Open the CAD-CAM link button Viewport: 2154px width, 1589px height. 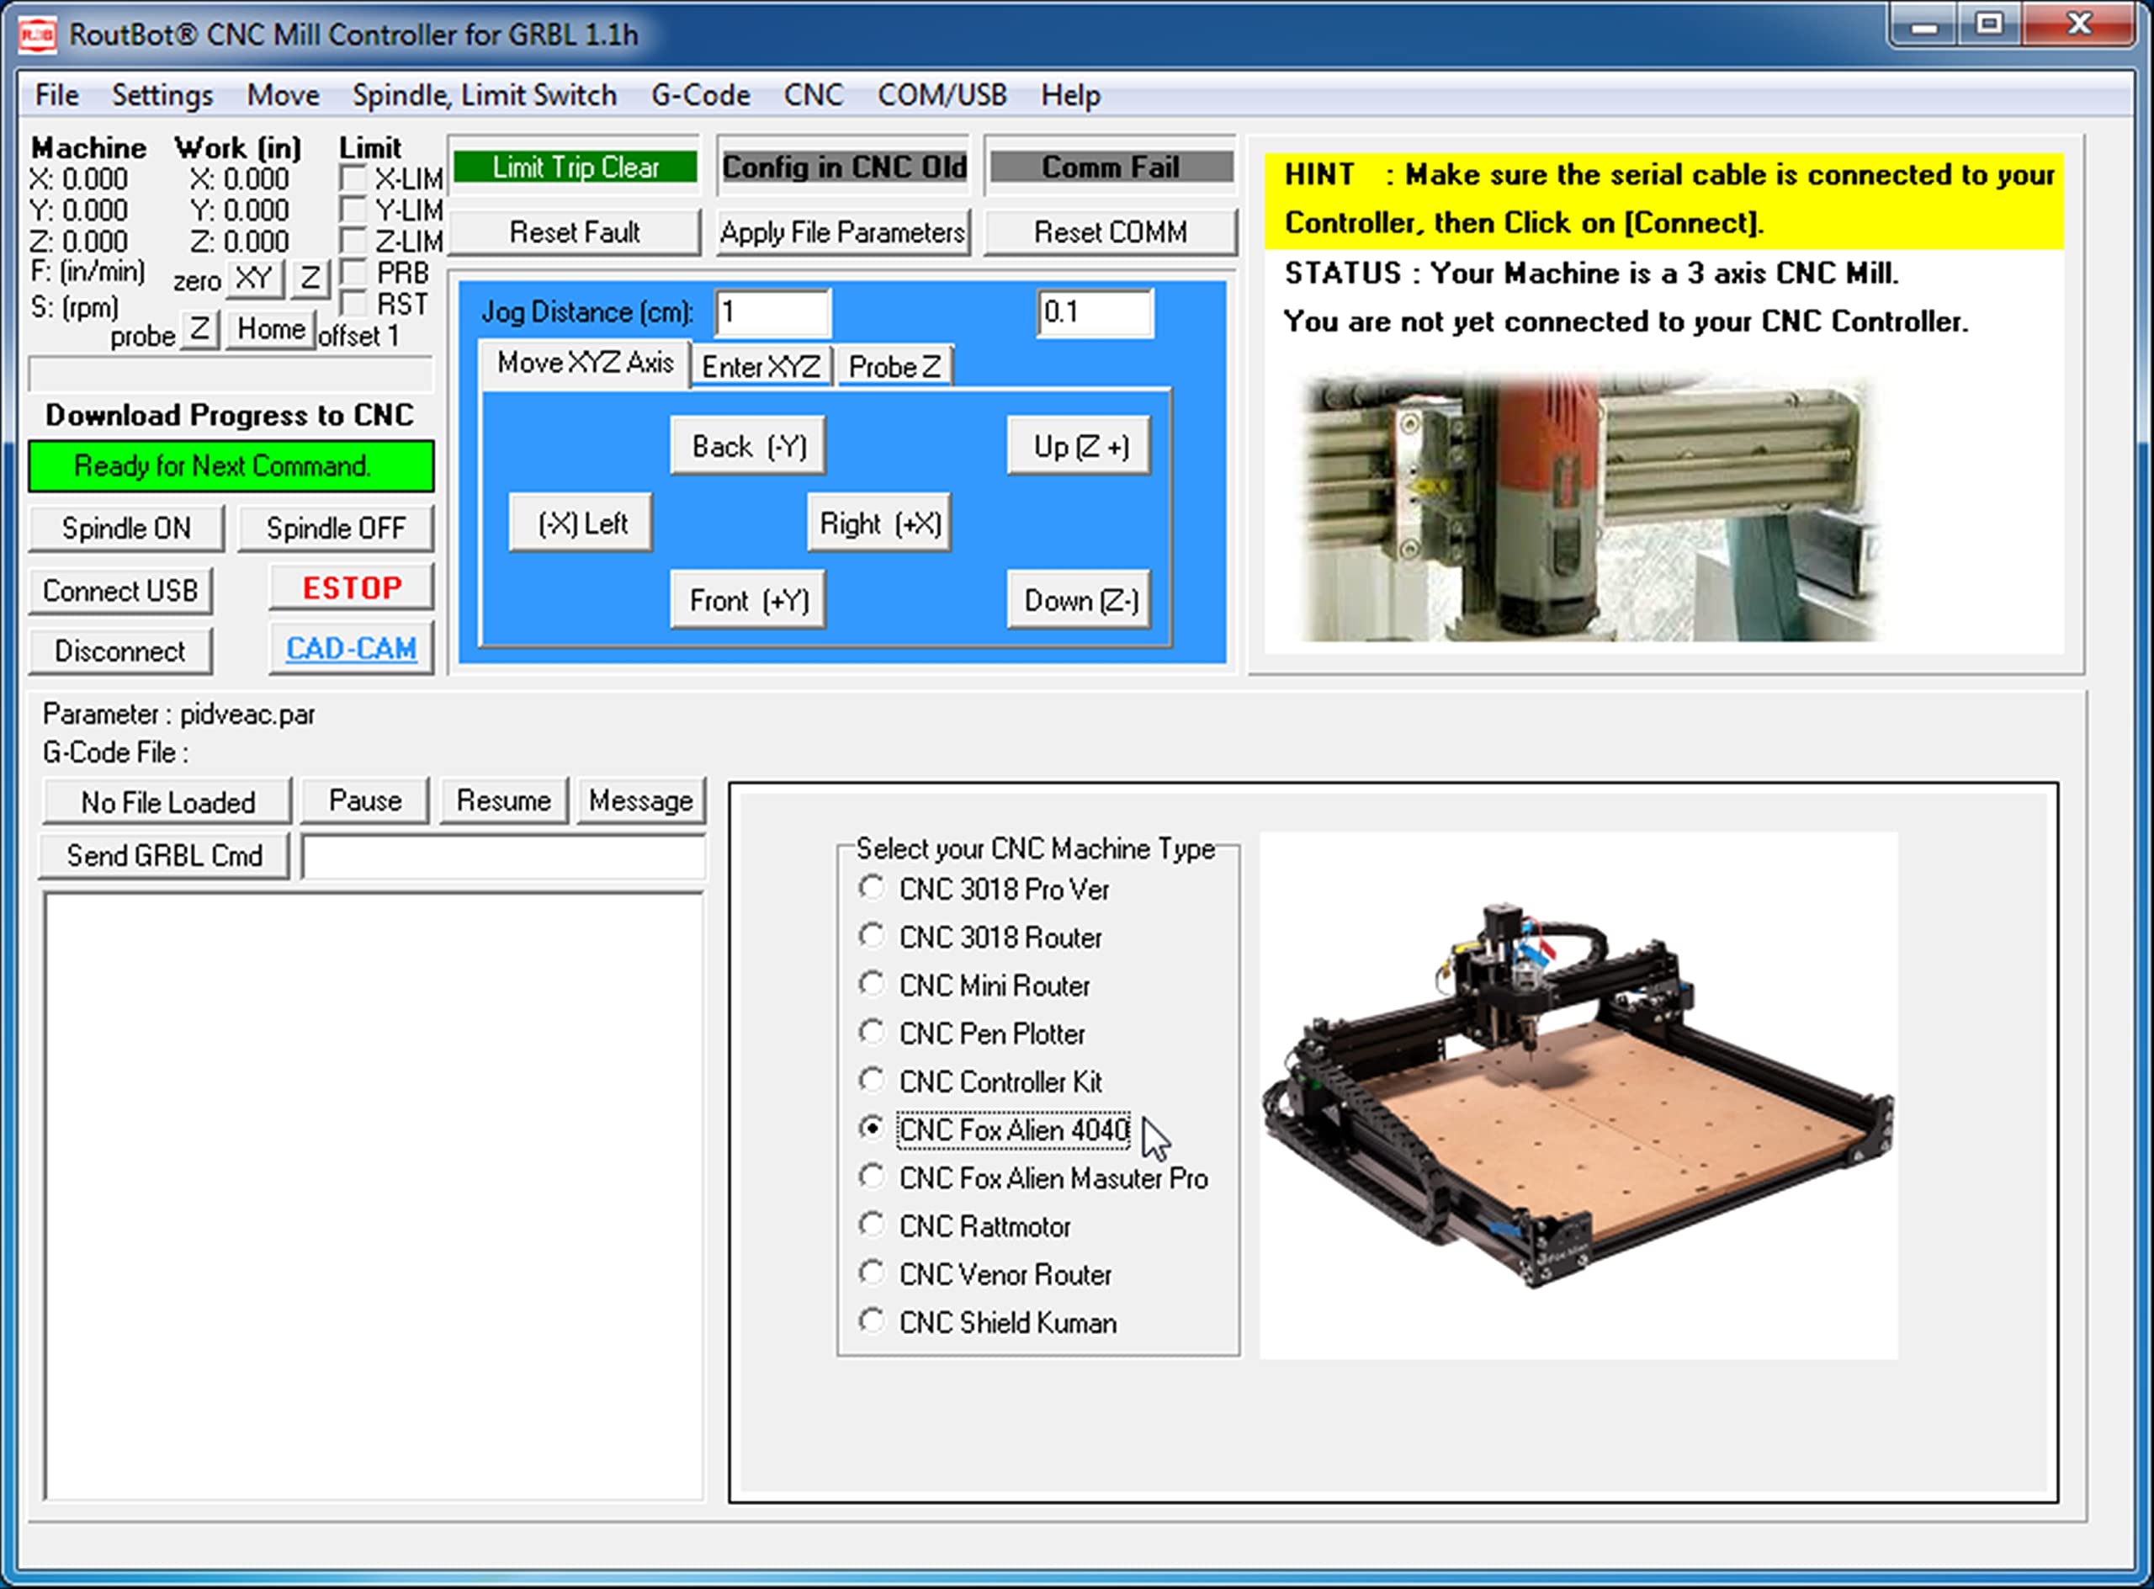pos(352,648)
